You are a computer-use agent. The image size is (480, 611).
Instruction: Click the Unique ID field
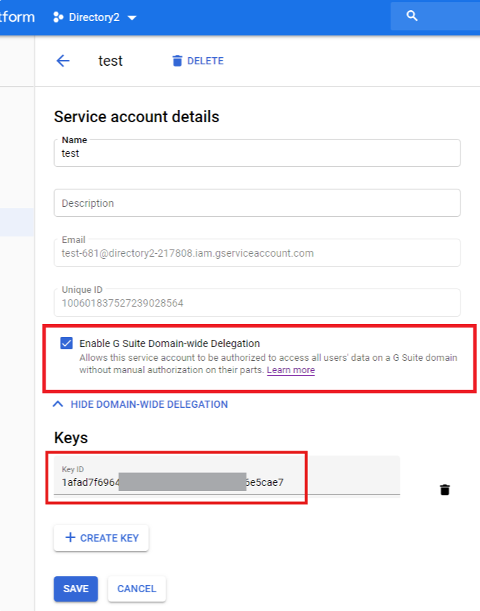(257, 303)
